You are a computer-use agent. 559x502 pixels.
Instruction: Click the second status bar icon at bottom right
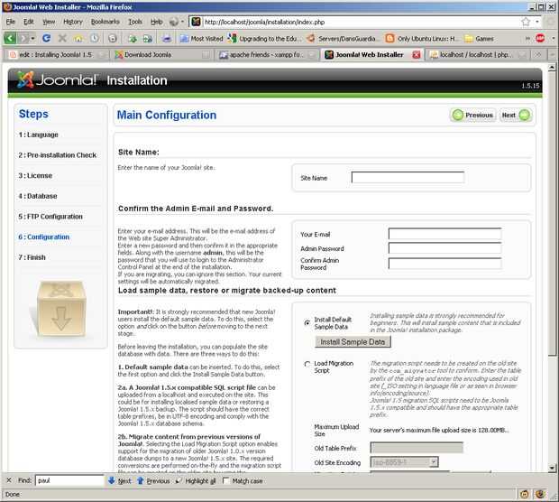pos(540,494)
